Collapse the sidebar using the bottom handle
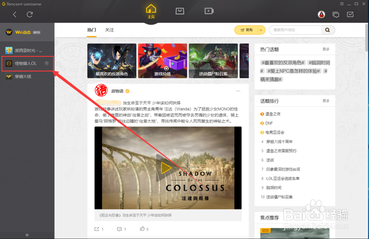This screenshot has width=369, height=239. click(x=27, y=235)
